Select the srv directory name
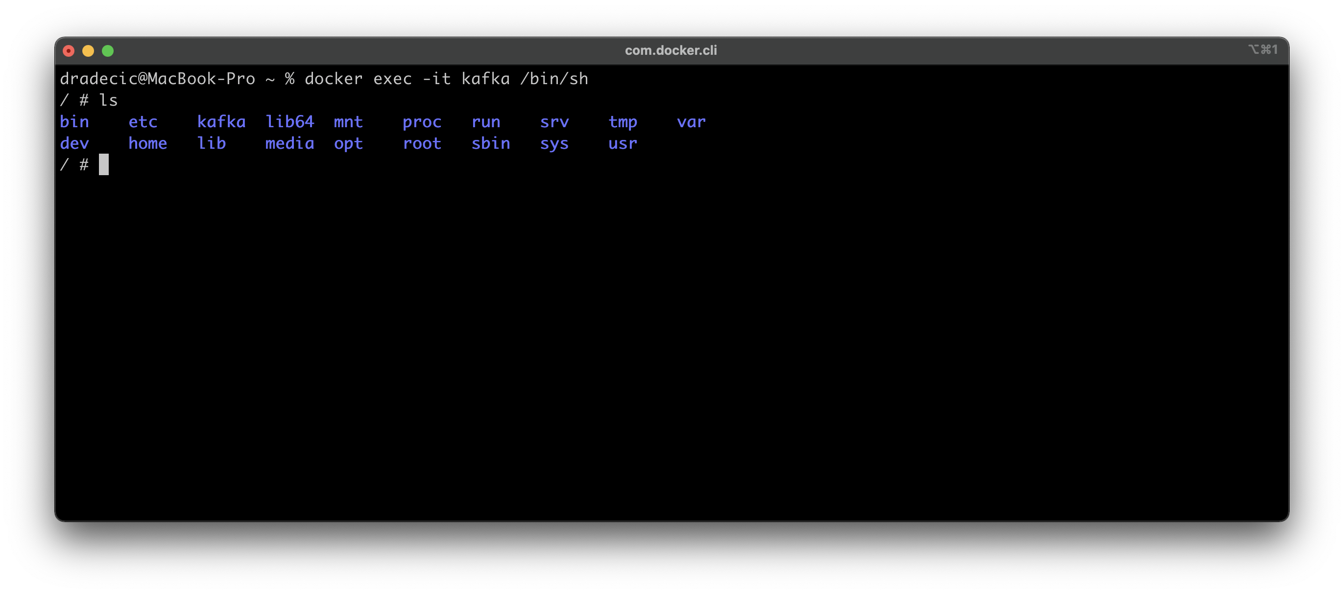 tap(554, 122)
